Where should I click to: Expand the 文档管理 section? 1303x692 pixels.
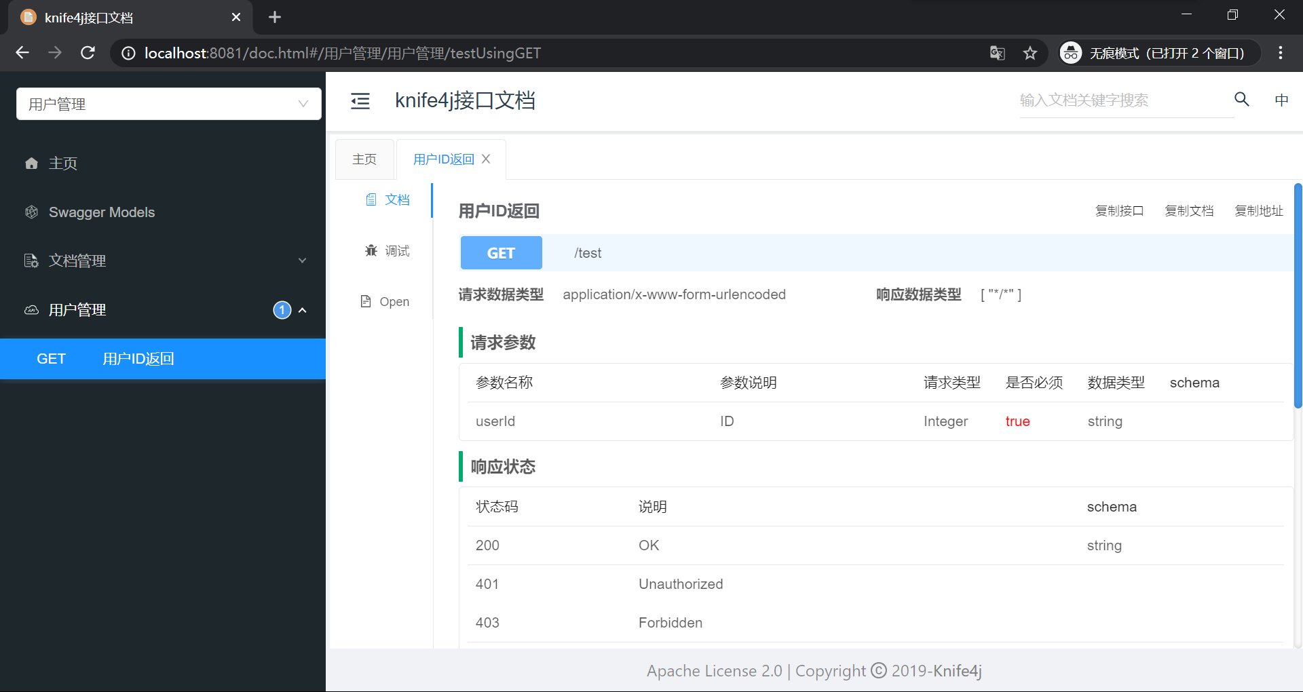(303, 261)
